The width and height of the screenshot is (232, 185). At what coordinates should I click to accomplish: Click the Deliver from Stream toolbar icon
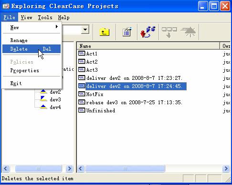[x=169, y=33]
